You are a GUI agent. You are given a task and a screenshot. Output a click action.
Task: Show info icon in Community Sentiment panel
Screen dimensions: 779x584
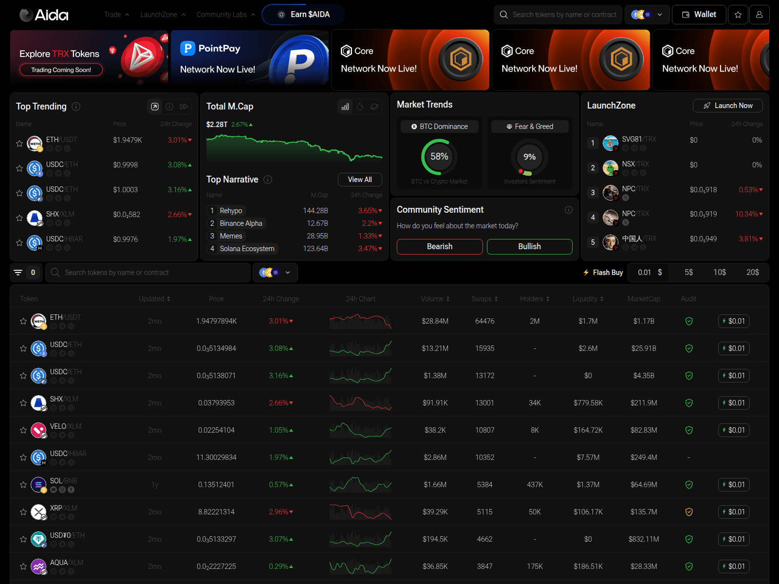[x=568, y=210]
